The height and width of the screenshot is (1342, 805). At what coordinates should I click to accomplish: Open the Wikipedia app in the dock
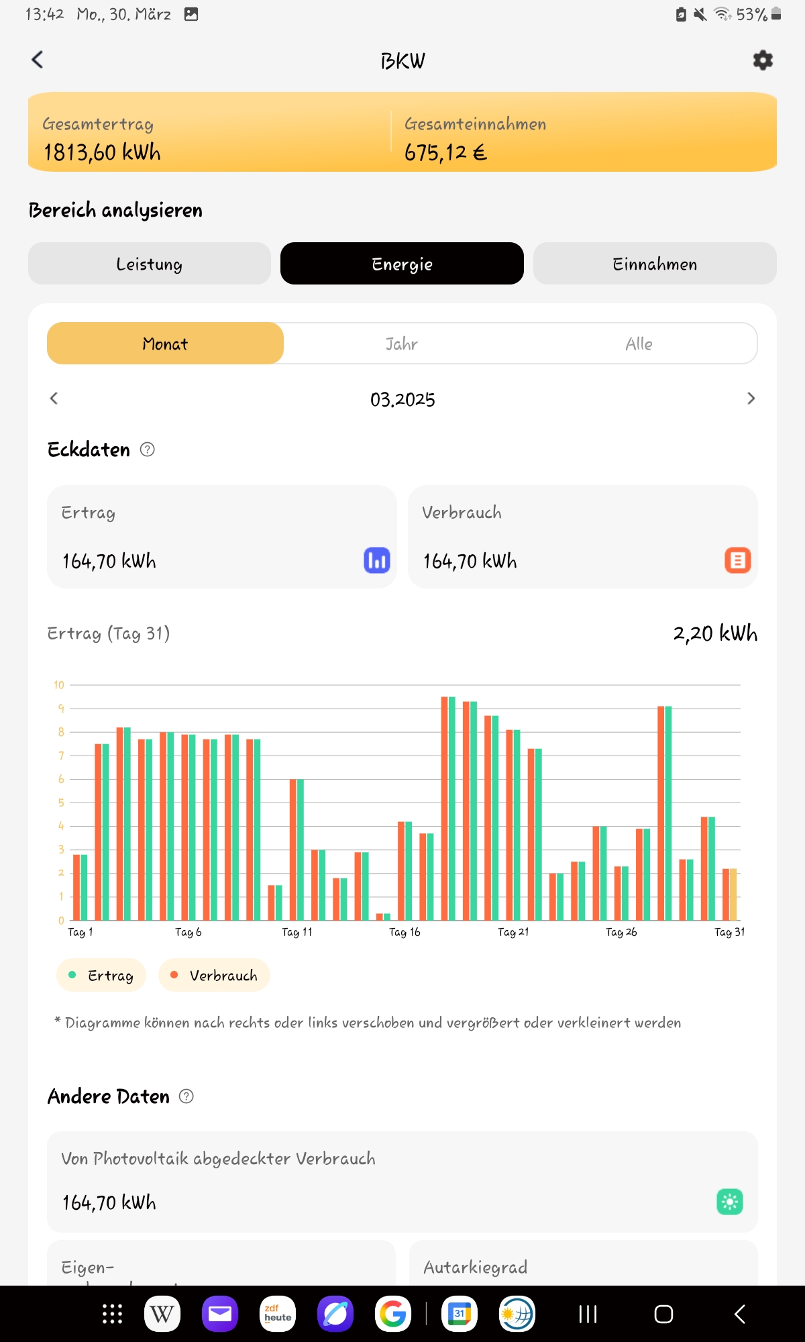tap(162, 1314)
